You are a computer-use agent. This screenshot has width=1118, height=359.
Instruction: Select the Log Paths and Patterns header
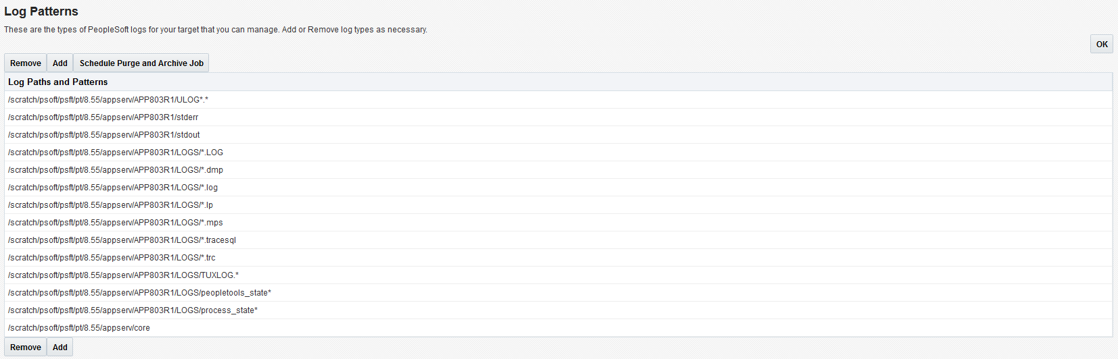click(x=58, y=82)
